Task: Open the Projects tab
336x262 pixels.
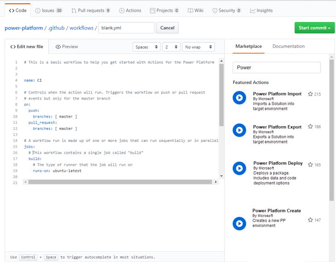Action: point(164,10)
